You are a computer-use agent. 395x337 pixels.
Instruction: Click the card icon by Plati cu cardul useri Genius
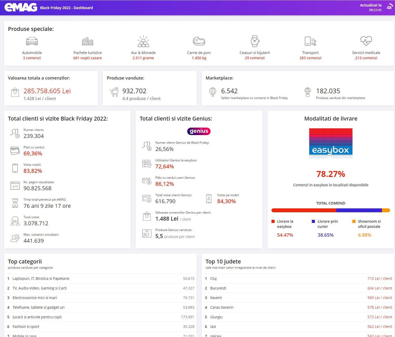(147, 181)
